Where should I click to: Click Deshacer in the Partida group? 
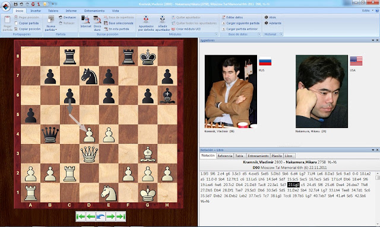[x=67, y=17]
